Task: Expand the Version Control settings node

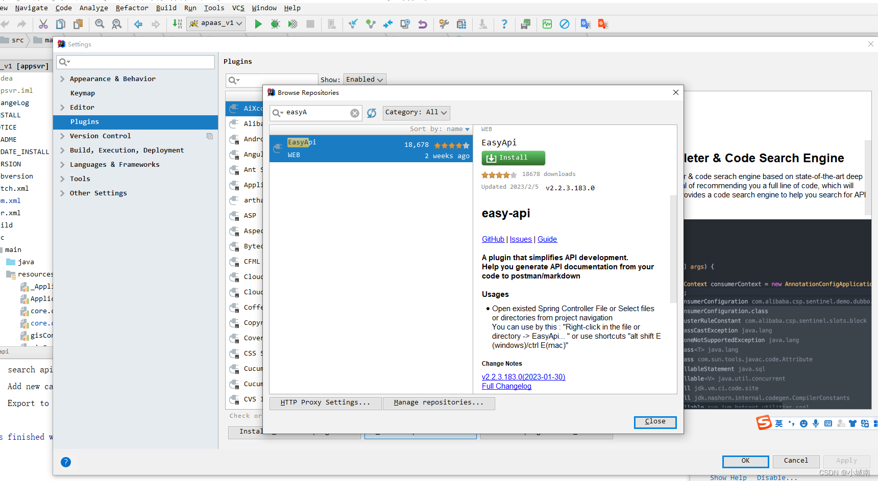Action: click(62, 136)
